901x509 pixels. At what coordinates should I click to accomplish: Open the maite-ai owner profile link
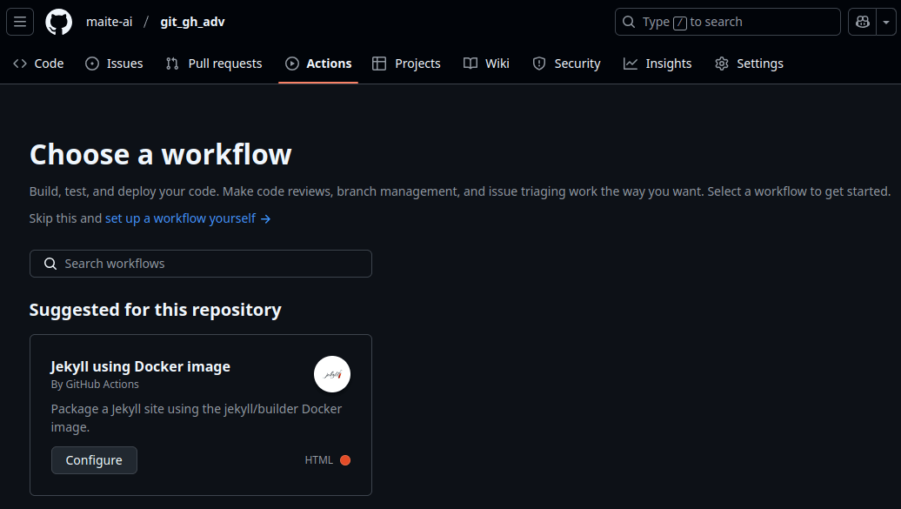110,22
